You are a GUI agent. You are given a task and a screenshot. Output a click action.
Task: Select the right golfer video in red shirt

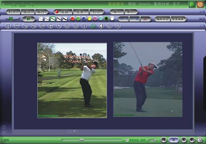tap(148, 79)
